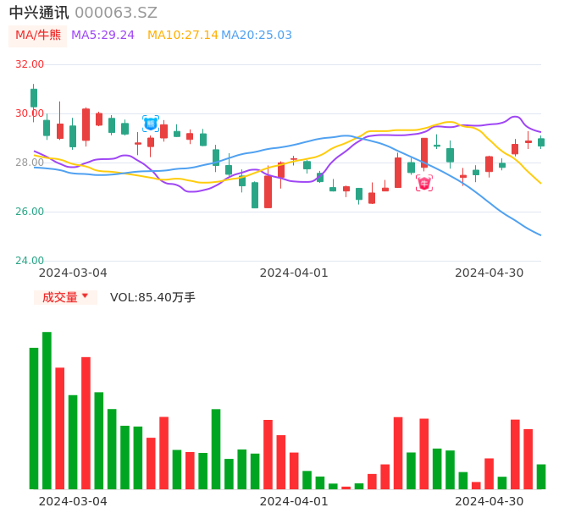Screen dimensions: 581x513
Task: Click the first candlestick near 31.00
Action: point(34,97)
